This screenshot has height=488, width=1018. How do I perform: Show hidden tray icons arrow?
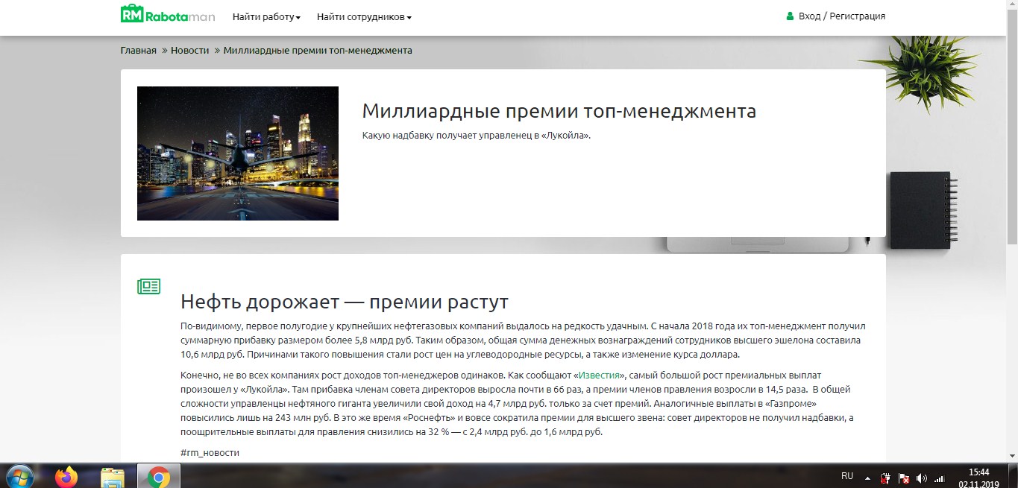(x=868, y=478)
